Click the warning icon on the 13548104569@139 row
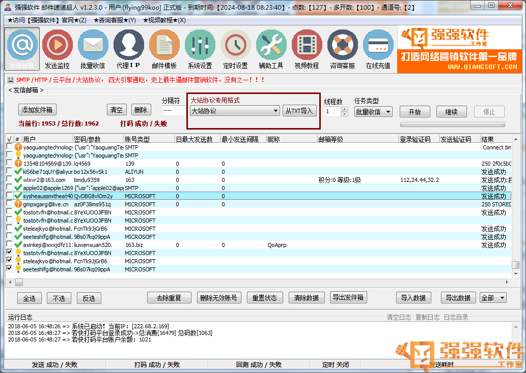Screen dimensions: 526x373 tap(18, 164)
